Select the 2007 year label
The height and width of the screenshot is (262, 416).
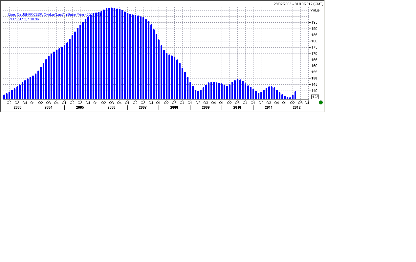click(x=143, y=107)
